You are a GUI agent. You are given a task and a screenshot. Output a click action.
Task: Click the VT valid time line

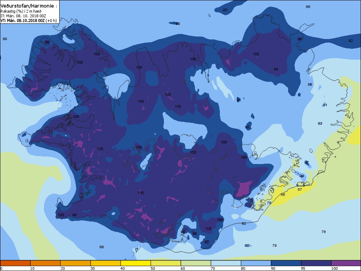29,21
